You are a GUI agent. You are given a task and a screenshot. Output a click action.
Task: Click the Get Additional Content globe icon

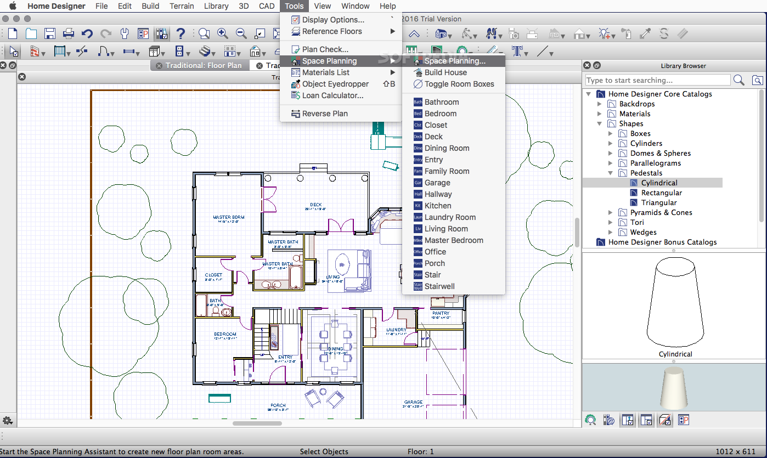coord(609,420)
